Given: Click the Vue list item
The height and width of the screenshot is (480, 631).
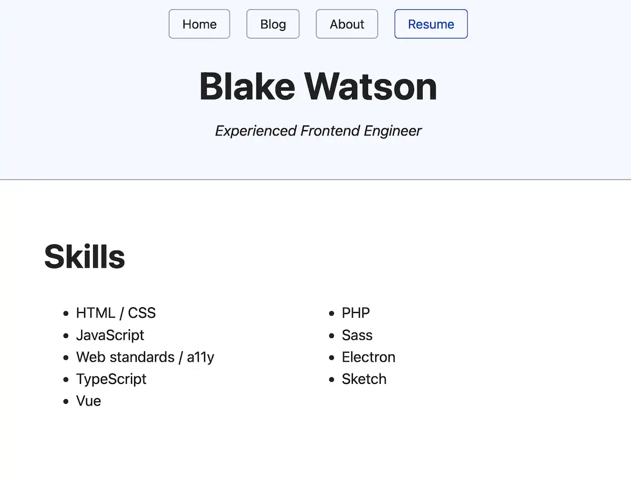Looking at the screenshot, I should [x=88, y=401].
